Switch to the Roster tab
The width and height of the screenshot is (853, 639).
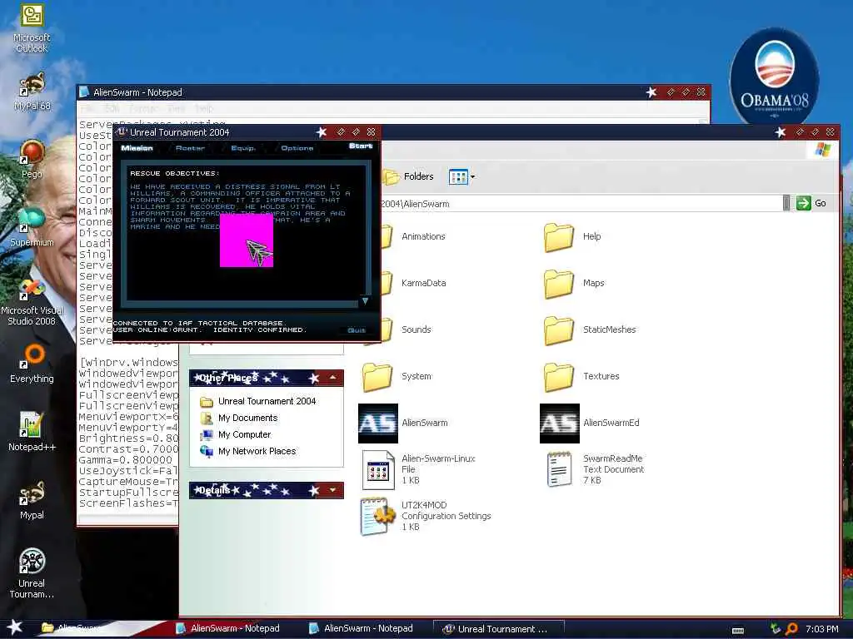190,148
